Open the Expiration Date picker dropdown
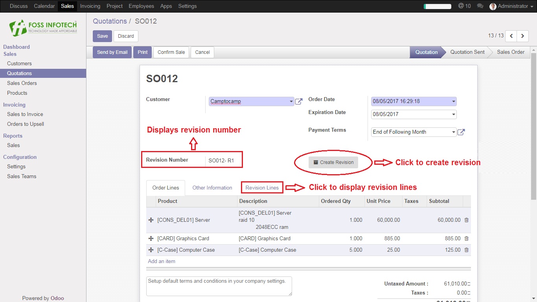The width and height of the screenshot is (537, 302). point(414,114)
